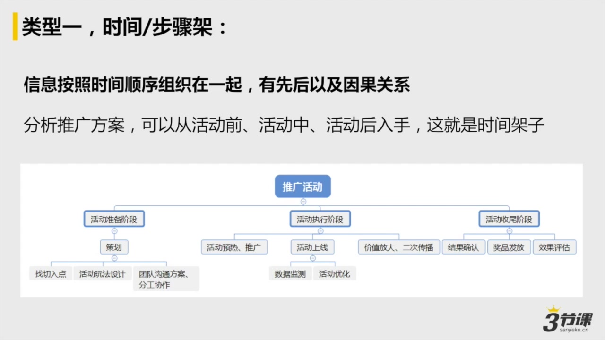Select the 结果确认 node
Screen dimensions: 605x340
tap(464, 247)
